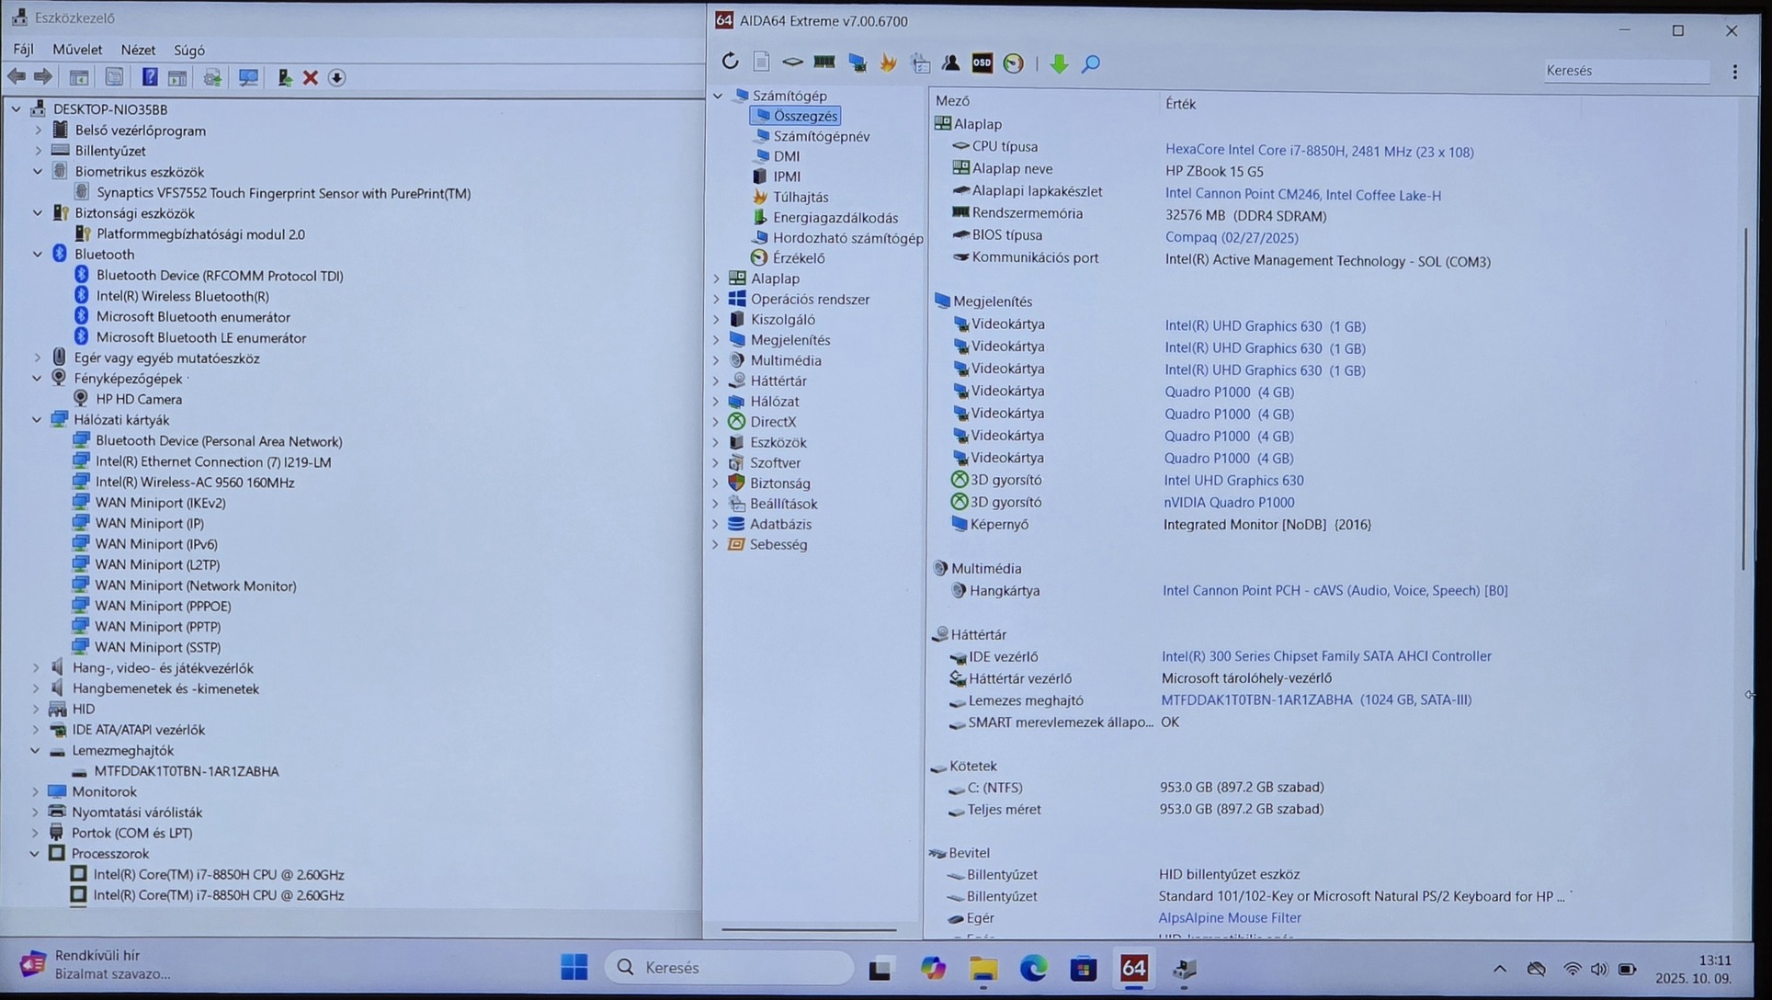This screenshot has height=1000, width=1772.
Task: Open the nVIDIA Quadro P1000 link
Action: (1228, 503)
